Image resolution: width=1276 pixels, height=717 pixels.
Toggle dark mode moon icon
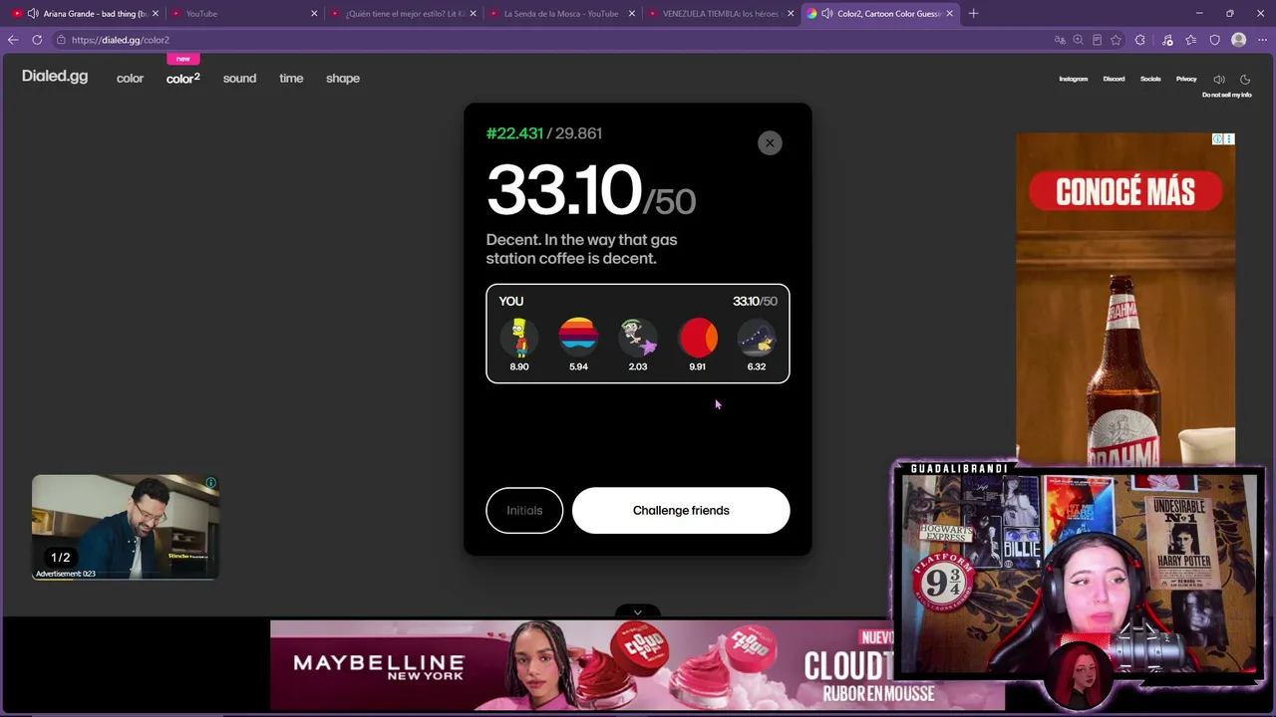tap(1245, 80)
